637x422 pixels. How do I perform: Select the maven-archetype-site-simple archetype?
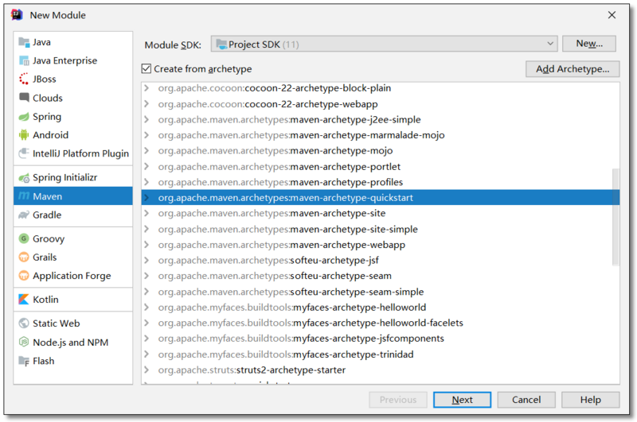pyautogui.click(x=354, y=229)
